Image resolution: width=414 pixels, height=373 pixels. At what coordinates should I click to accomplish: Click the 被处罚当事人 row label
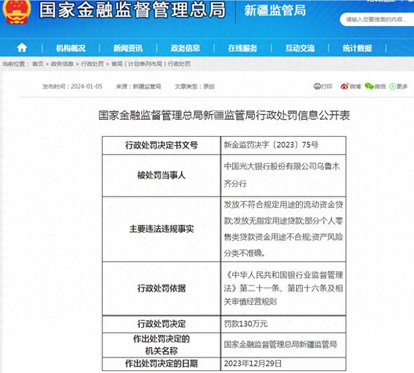click(x=161, y=175)
